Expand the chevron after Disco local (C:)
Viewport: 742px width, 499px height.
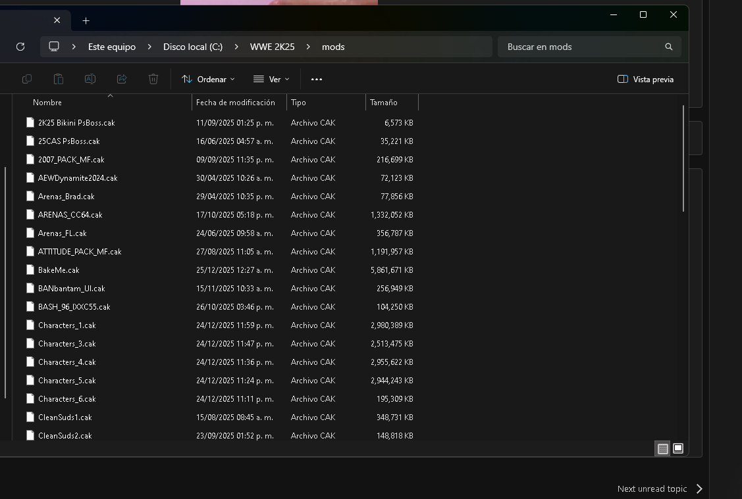point(236,47)
